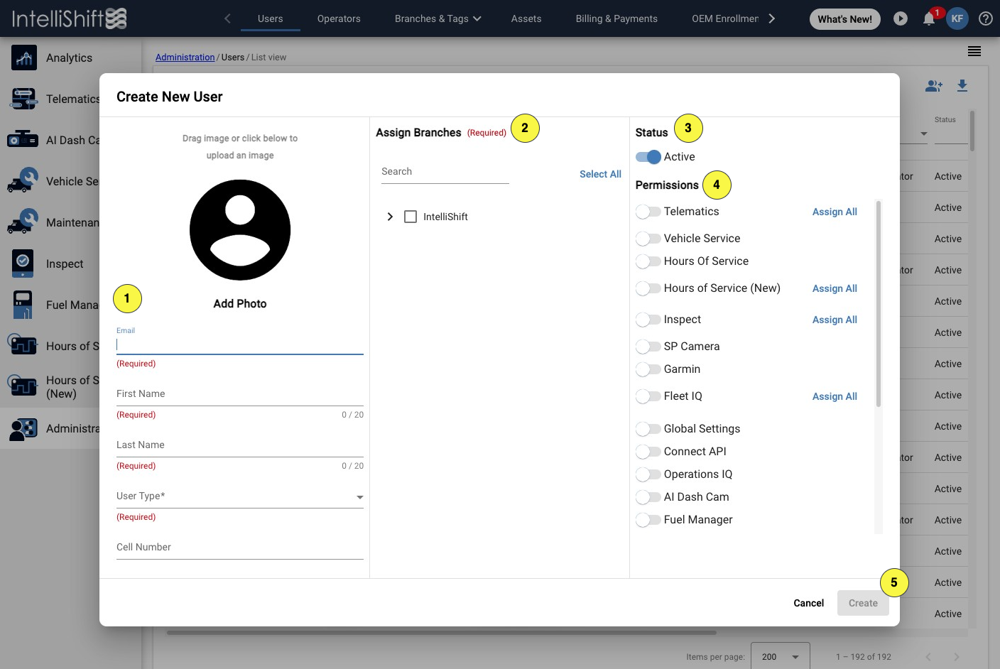
Task: Switch to the OEM Enrollment tab
Action: pyautogui.click(x=725, y=18)
